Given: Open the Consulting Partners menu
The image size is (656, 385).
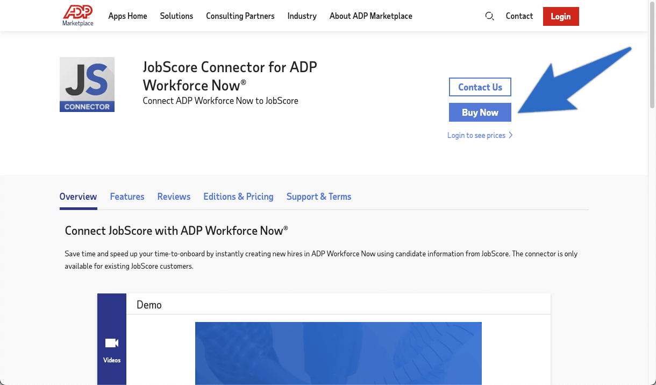Looking at the screenshot, I should 240,16.
